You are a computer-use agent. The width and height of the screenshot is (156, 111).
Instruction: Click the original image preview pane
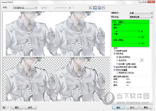(56, 34)
